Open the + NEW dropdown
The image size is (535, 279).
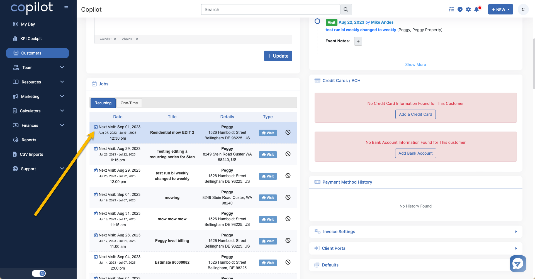tap(500, 9)
